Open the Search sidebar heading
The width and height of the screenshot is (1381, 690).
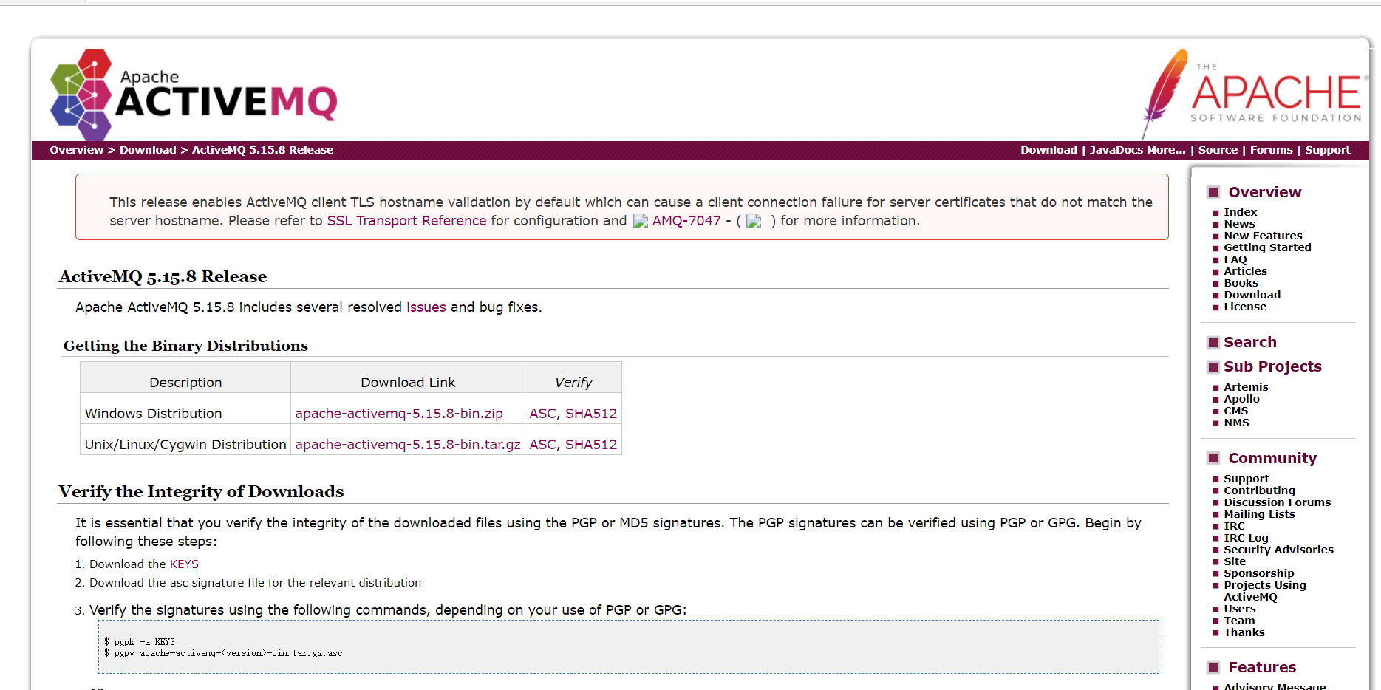1249,342
